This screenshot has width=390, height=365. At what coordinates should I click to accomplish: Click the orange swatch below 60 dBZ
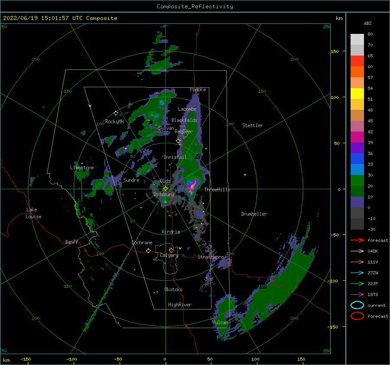pos(357,72)
